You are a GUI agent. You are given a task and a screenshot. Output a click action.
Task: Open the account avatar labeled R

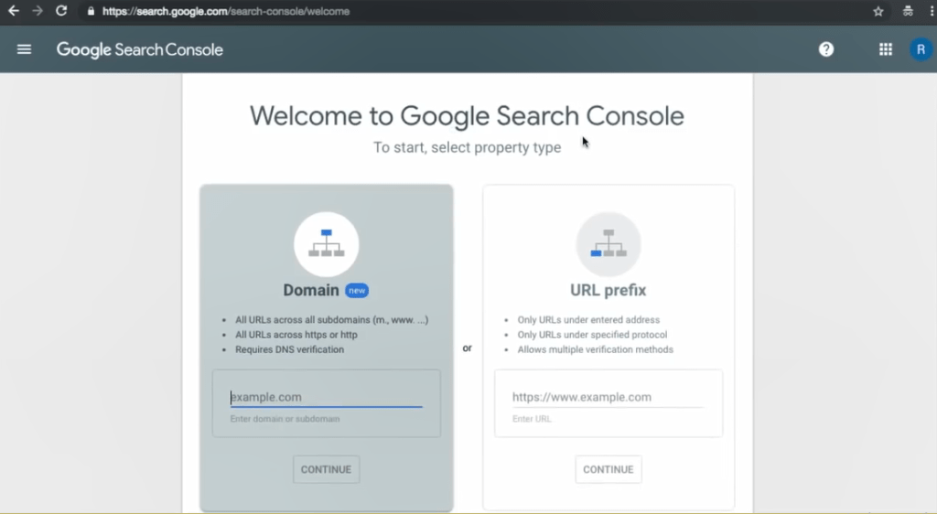point(921,49)
